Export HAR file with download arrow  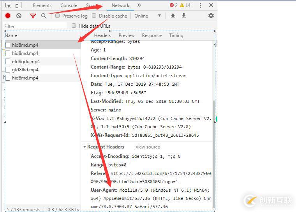coord(184,16)
